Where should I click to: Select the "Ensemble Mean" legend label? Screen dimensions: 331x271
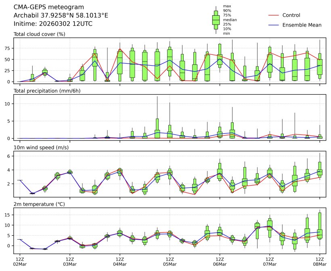coord(302,25)
